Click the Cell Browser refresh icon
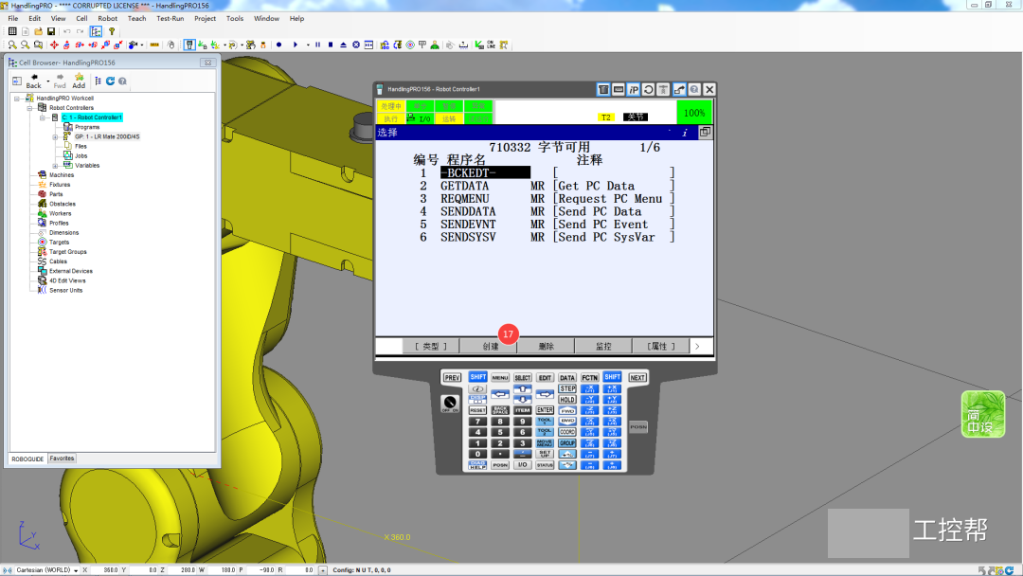Screen dimensions: 1023x576 (110, 81)
